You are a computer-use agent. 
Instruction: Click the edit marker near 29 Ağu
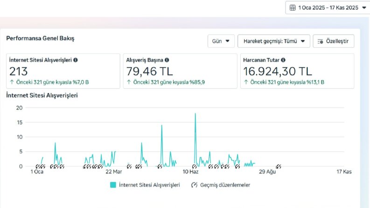tap(279, 166)
